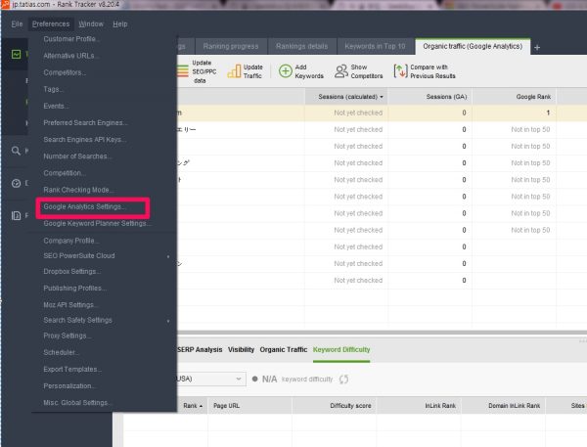Click the Add Keywords plus icon
Viewport: 587px width, 447px height.
pyautogui.click(x=286, y=71)
